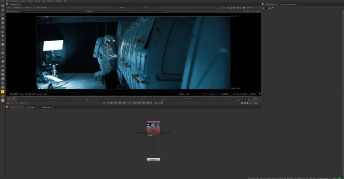Open the Node Graph pane menu icon
The height and width of the screenshot is (179, 344).
[x=7, y=107]
